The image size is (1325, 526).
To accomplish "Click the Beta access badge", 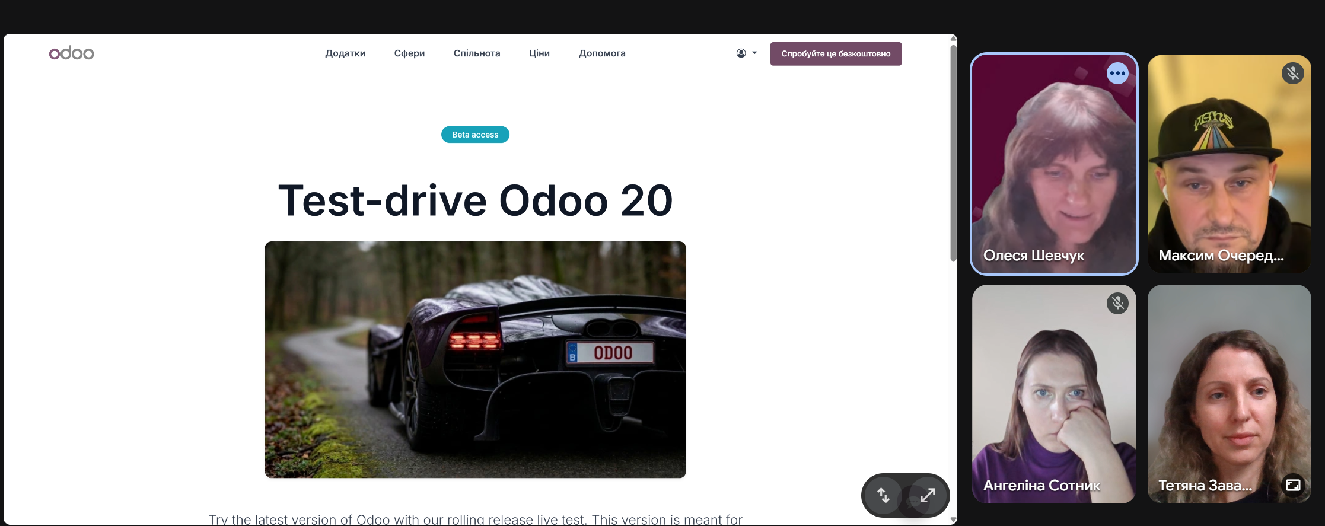I will tap(475, 135).
